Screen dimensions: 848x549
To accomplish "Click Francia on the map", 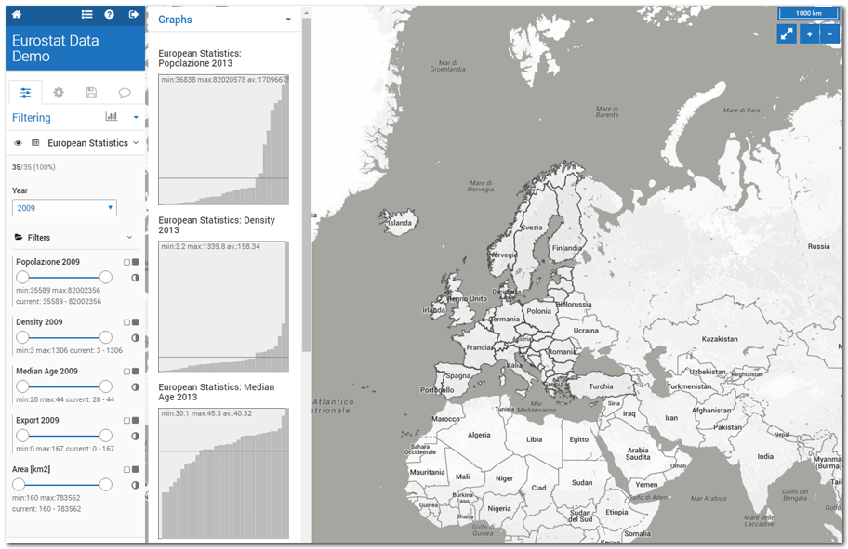I will pyautogui.click(x=479, y=347).
